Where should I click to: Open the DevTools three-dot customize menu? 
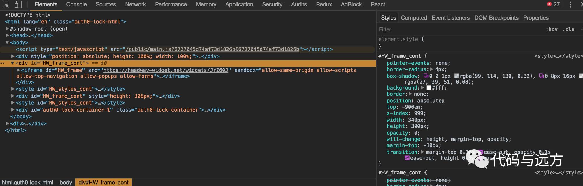tap(570, 4)
